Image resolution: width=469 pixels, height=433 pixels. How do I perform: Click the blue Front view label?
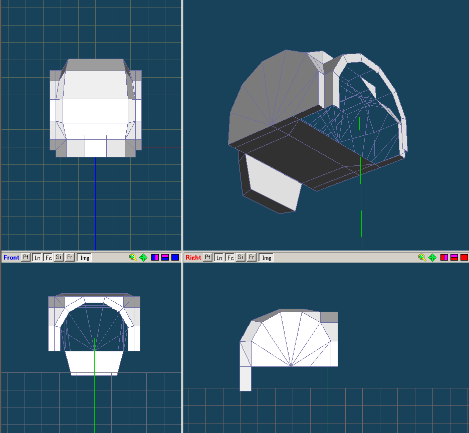click(x=11, y=258)
